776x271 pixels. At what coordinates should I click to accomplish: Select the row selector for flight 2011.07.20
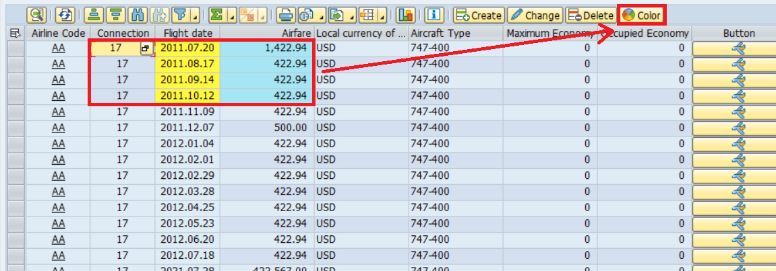(16, 48)
